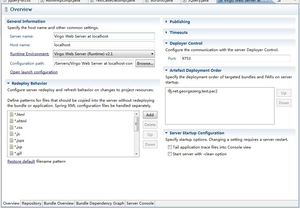This screenshot has height=208, width=300.
Task: Collapse the Deployer Control section
Action: 166,43
